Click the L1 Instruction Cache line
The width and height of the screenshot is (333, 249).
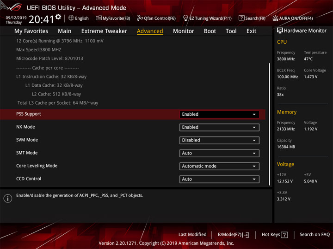[51, 77]
